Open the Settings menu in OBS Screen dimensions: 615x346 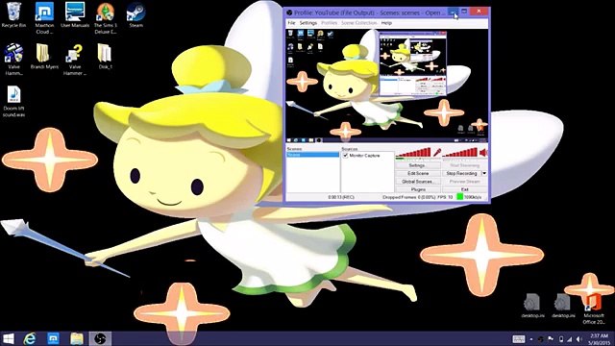[x=308, y=23]
